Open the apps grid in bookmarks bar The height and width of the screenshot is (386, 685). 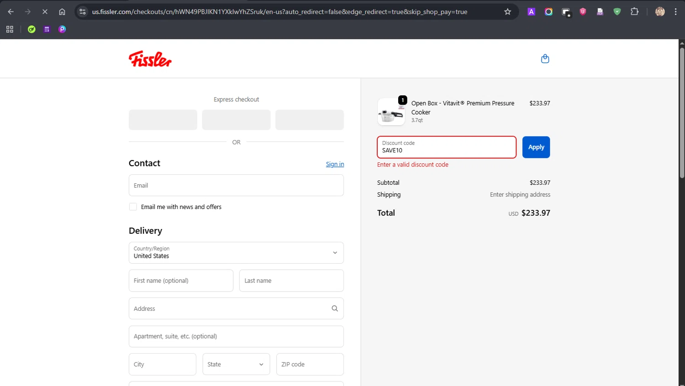[10, 29]
